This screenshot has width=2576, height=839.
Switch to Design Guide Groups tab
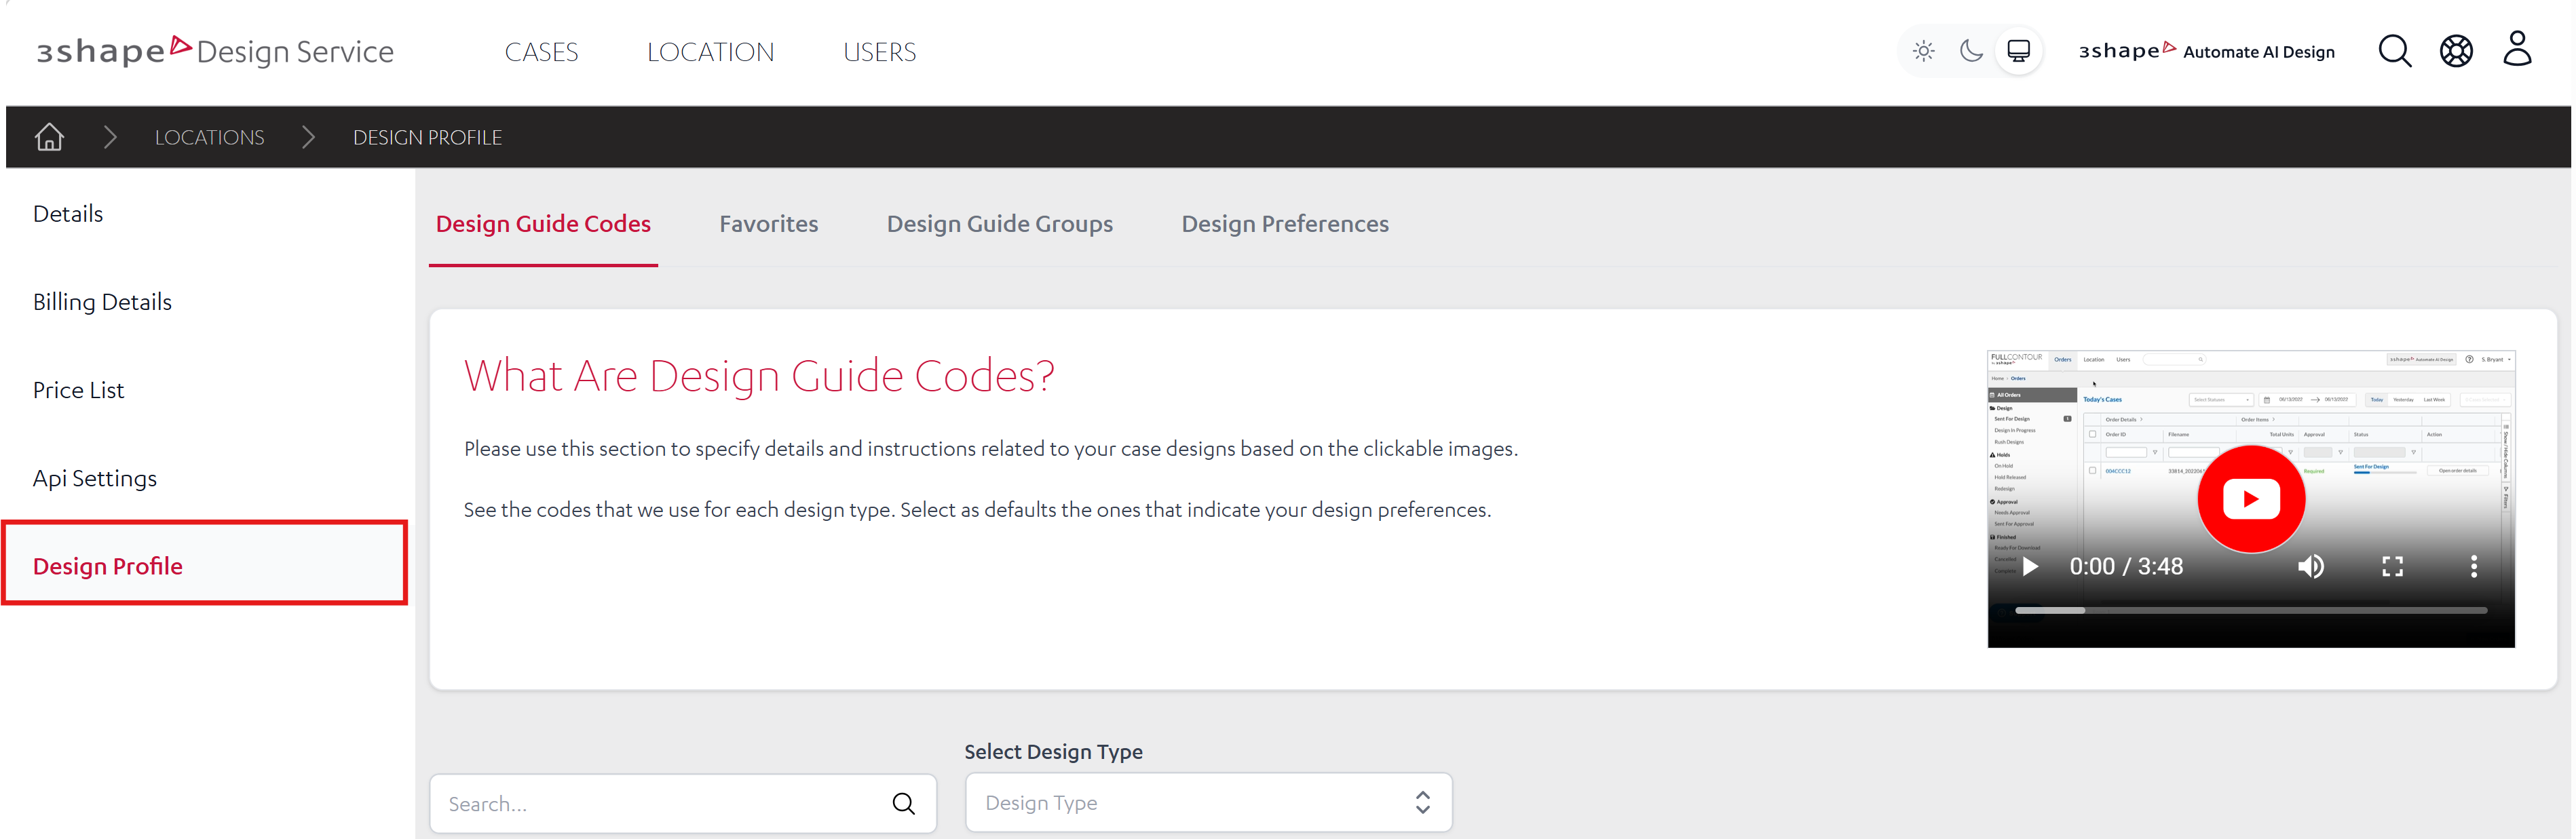[999, 224]
